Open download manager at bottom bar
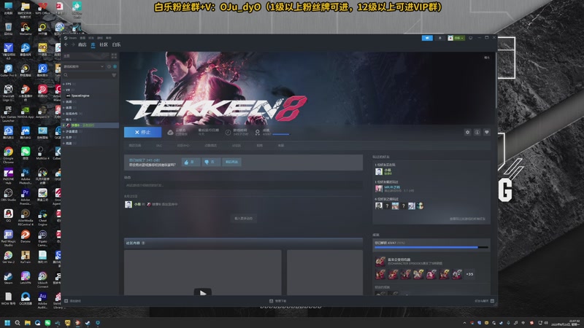 tap(278, 301)
